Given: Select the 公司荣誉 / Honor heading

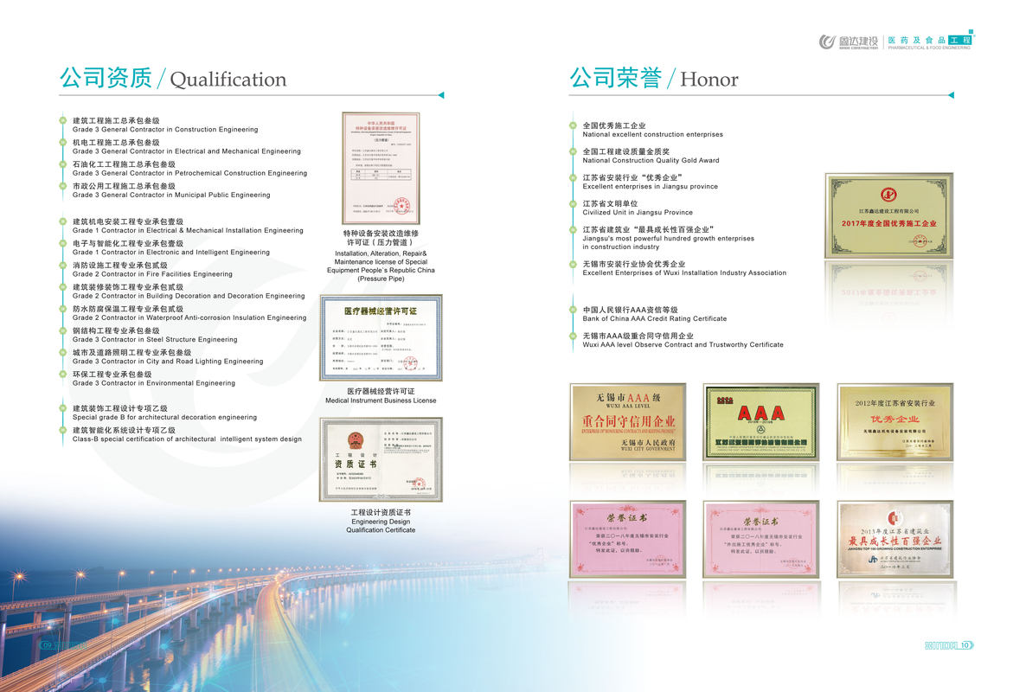Looking at the screenshot, I should tap(654, 78).
